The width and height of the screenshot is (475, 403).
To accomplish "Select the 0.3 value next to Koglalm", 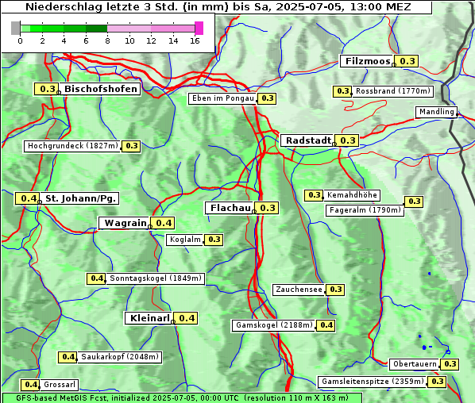I will pos(214,240).
